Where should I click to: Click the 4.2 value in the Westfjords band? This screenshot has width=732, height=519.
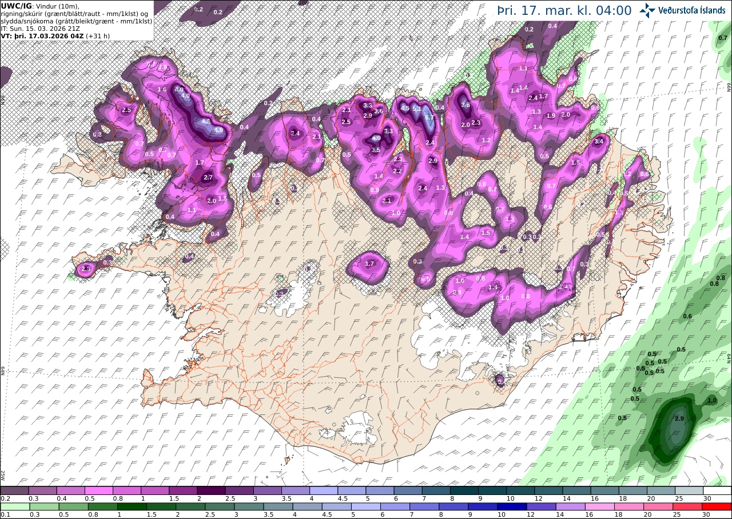[206, 121]
